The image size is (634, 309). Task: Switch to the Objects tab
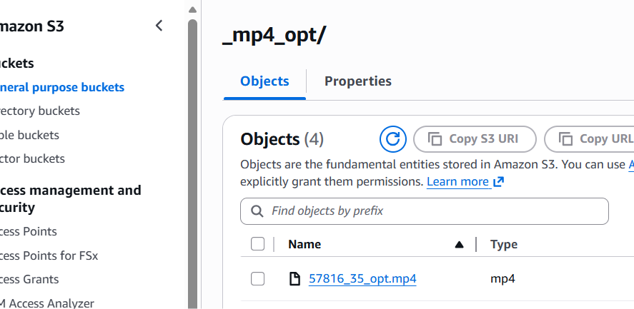pyautogui.click(x=264, y=81)
